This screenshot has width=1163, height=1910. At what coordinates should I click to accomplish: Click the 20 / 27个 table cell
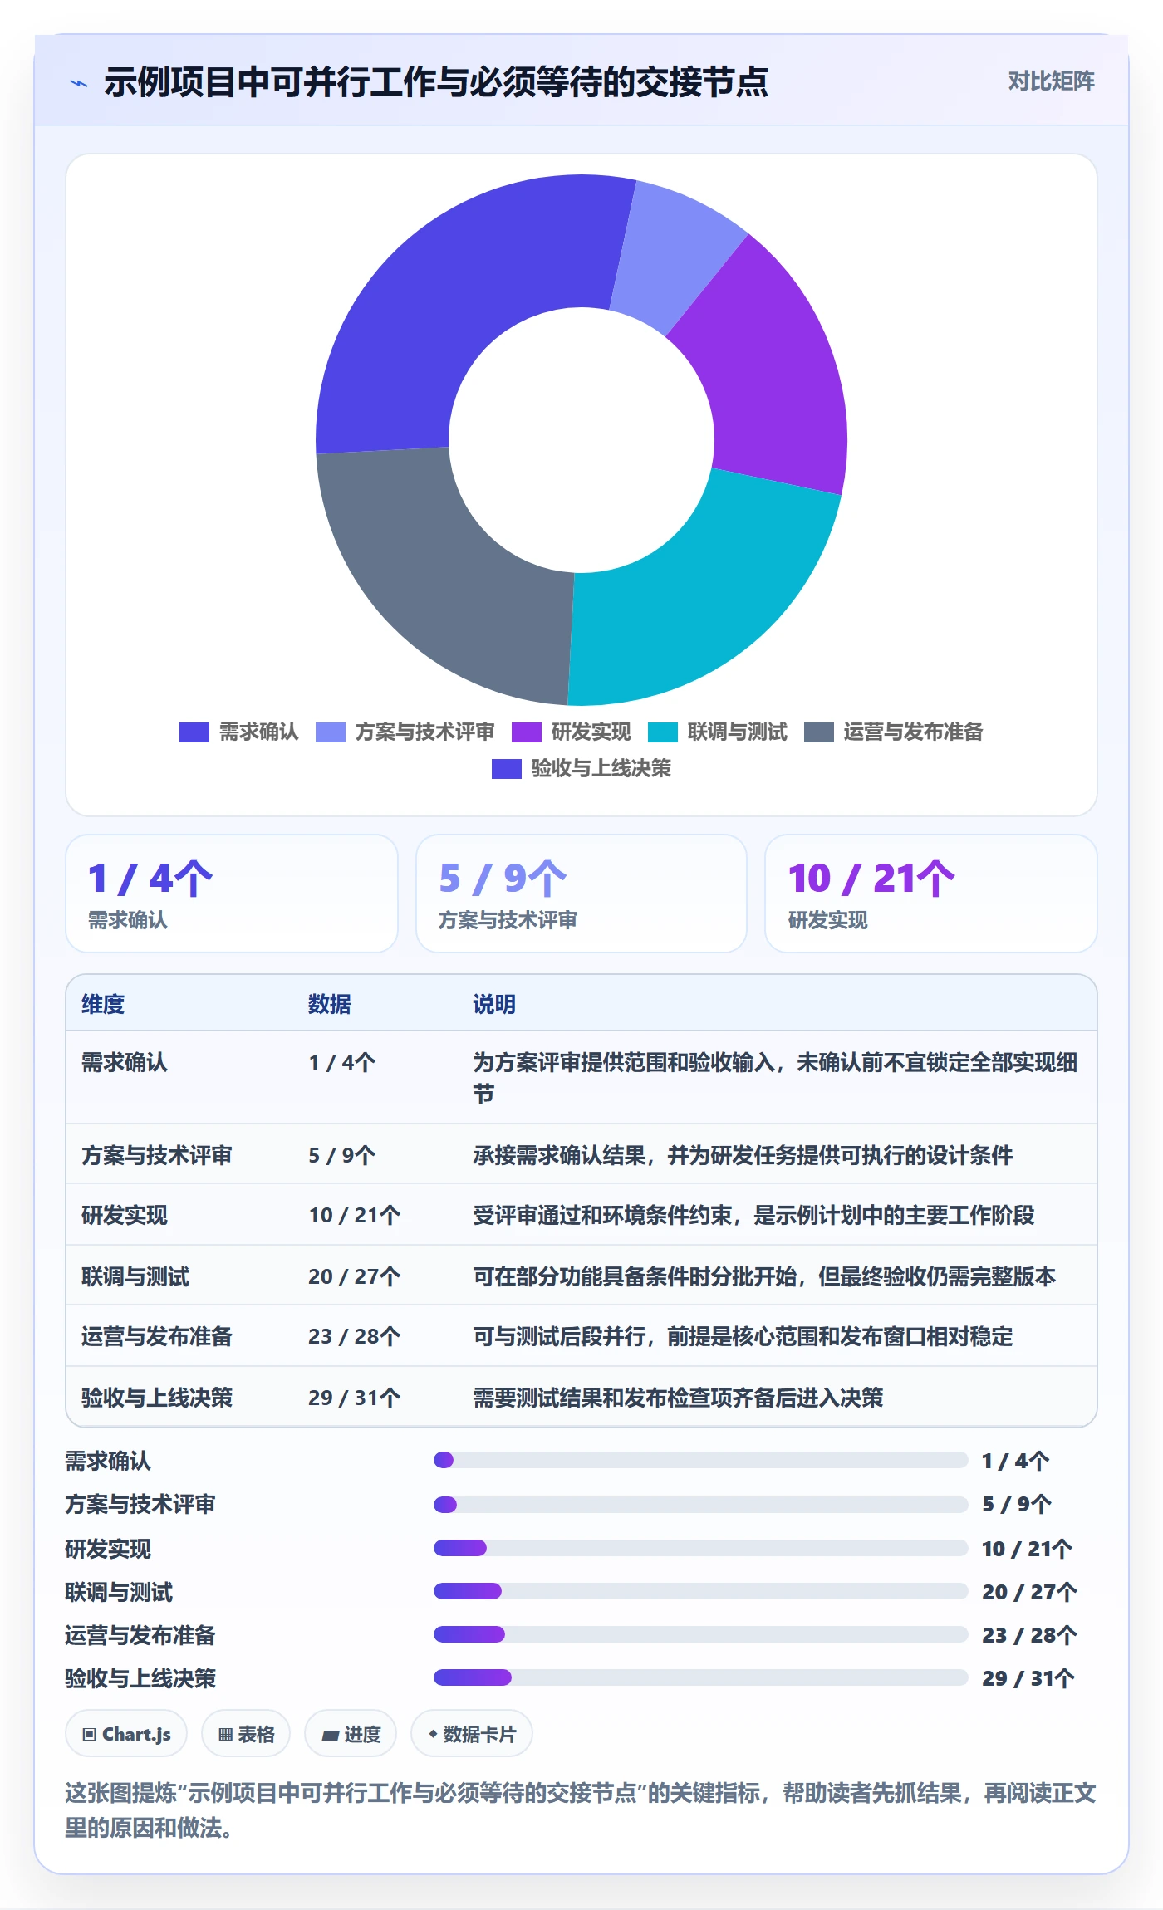[355, 1276]
